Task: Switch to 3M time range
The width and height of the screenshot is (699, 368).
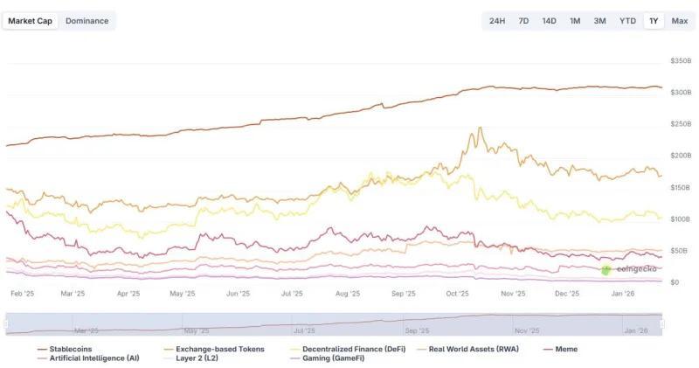Action: click(x=600, y=21)
